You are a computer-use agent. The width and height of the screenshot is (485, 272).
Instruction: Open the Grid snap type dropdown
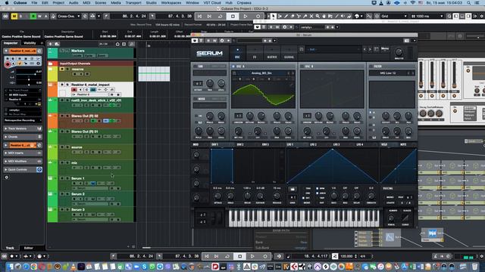coord(394,16)
